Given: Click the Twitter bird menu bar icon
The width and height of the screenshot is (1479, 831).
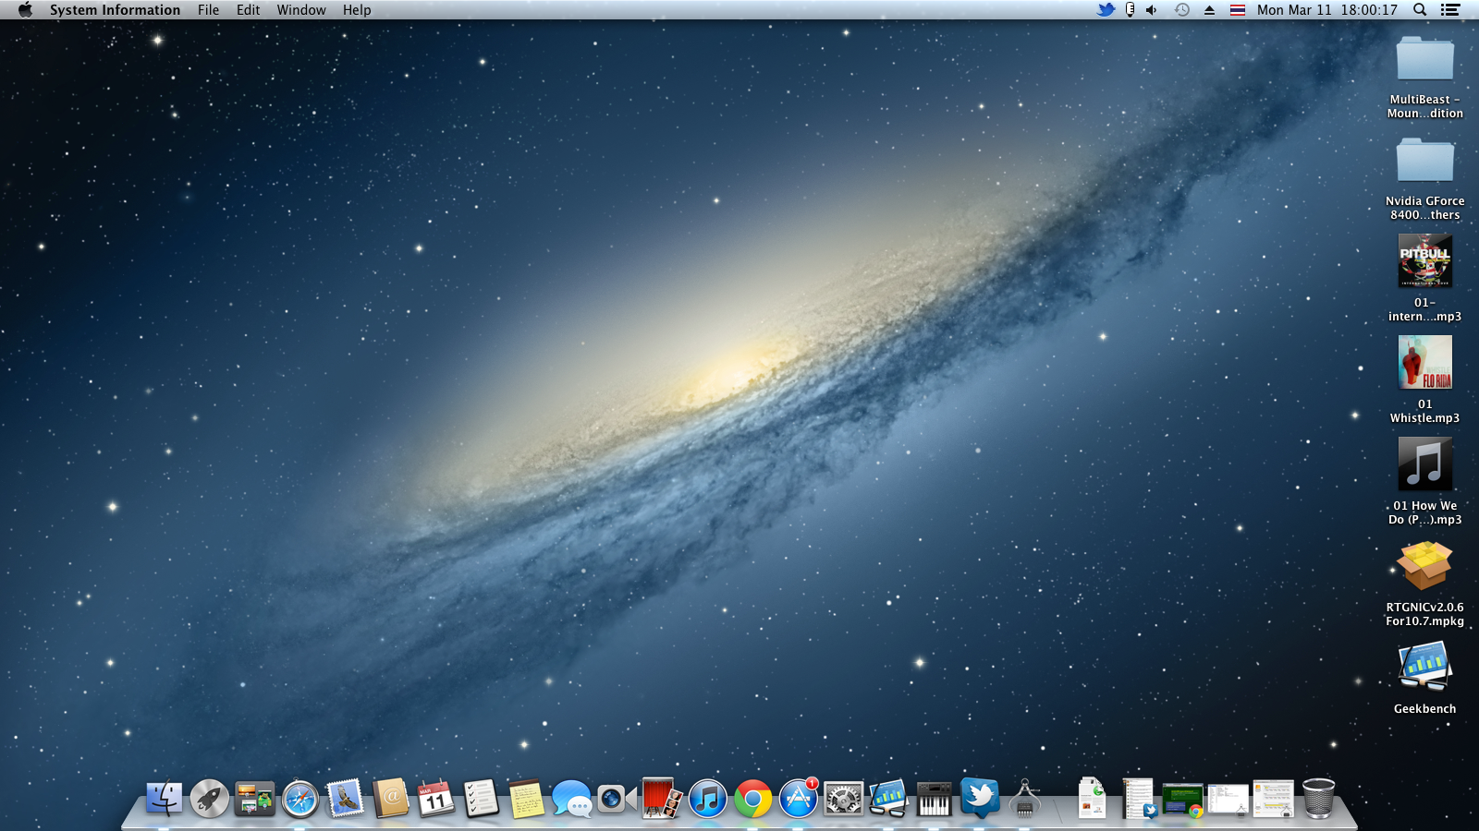Looking at the screenshot, I should click(x=1106, y=10).
